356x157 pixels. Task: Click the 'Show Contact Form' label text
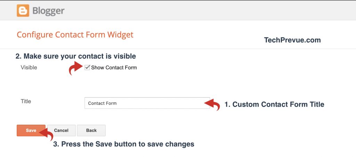pos(114,68)
